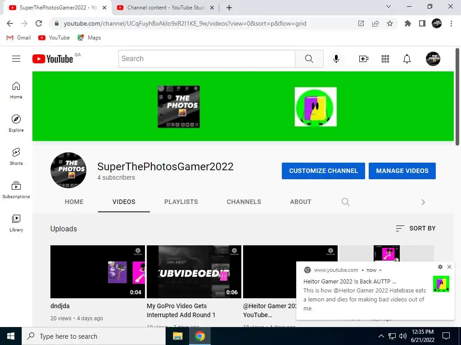Screen dimensions: 461x345
Task: Open a new browser tab
Action: tap(229, 8)
